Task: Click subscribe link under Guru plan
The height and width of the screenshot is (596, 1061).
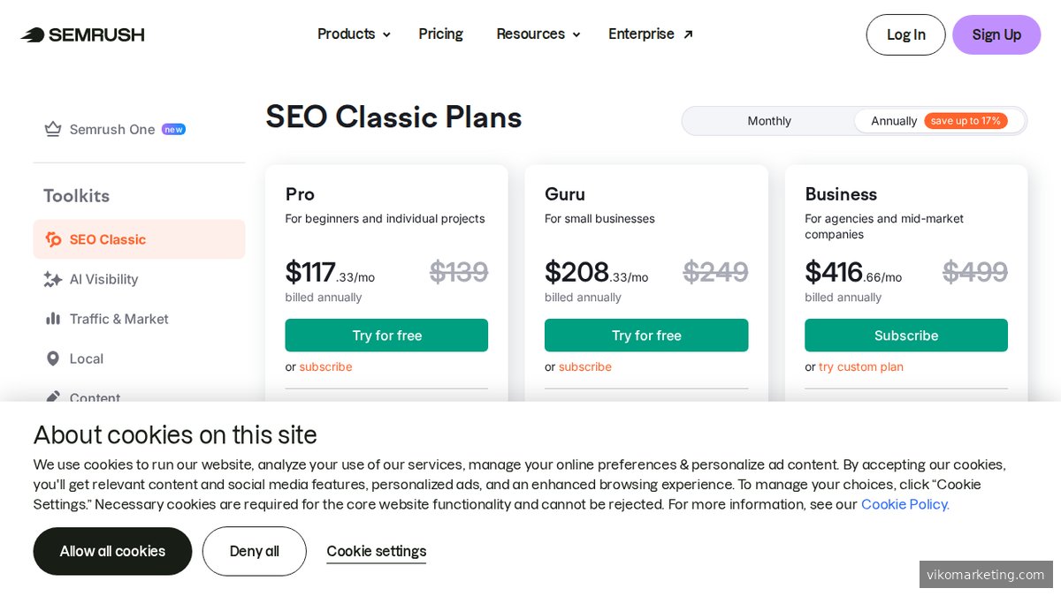Action: tap(584, 366)
